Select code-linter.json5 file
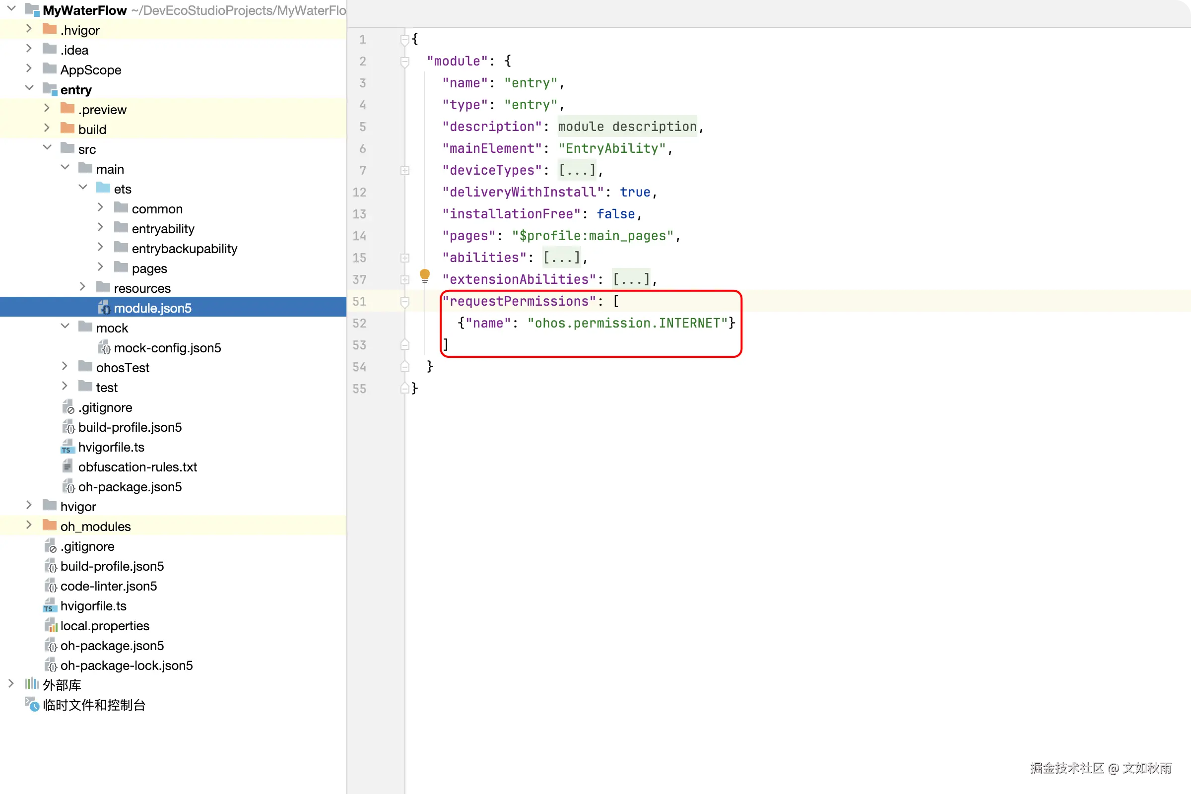The width and height of the screenshot is (1191, 794). tap(108, 586)
